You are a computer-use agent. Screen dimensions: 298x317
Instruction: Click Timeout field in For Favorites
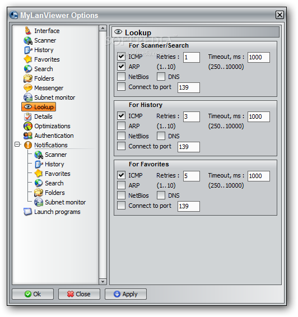(x=259, y=176)
